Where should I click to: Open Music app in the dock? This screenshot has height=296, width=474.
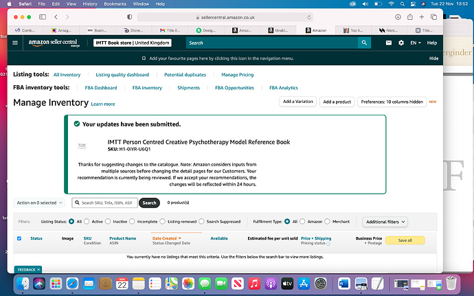pyautogui.click(x=254, y=284)
